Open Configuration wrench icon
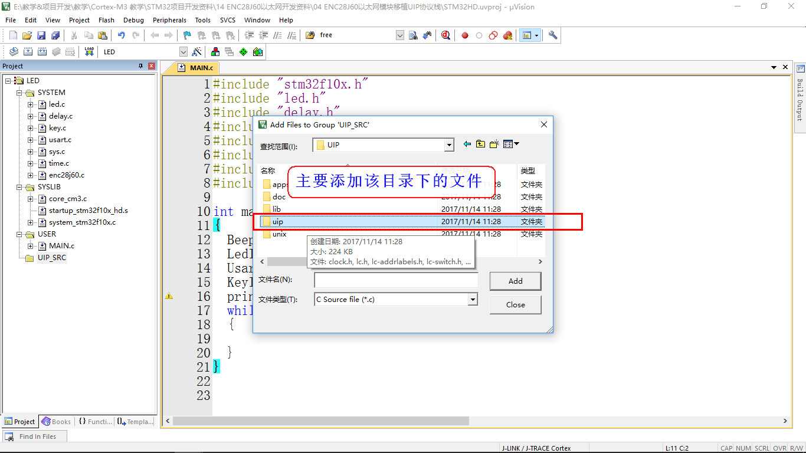This screenshot has height=453, width=806. point(553,35)
